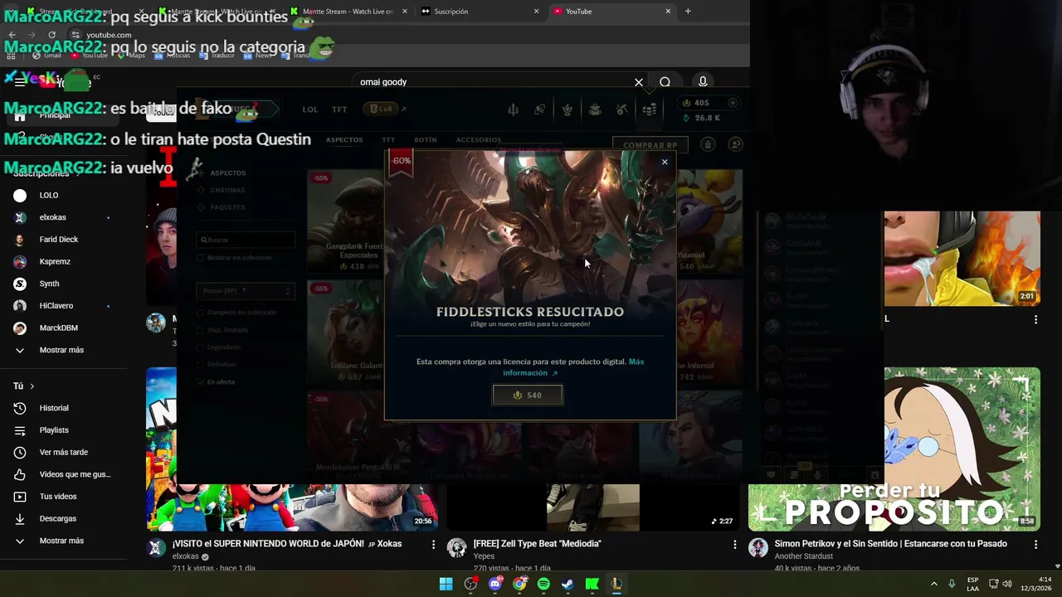Open Steam from the taskbar

568,584
